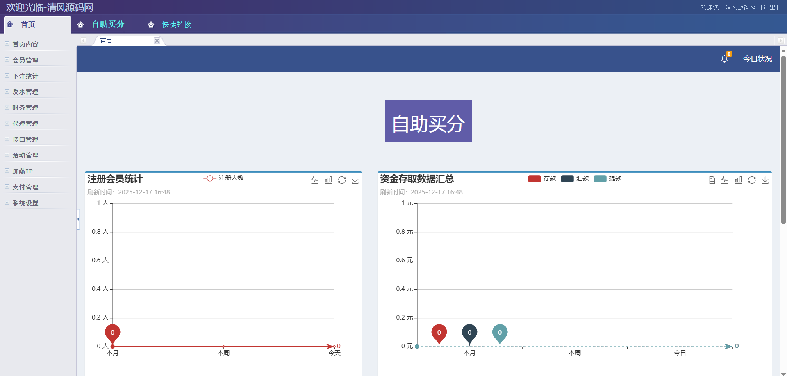This screenshot has width=787, height=376.
Task: Toggle 提款 series in legend
Action: pyautogui.click(x=607, y=178)
